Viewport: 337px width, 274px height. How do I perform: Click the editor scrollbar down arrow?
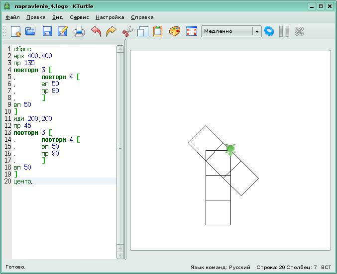[x=120, y=255]
